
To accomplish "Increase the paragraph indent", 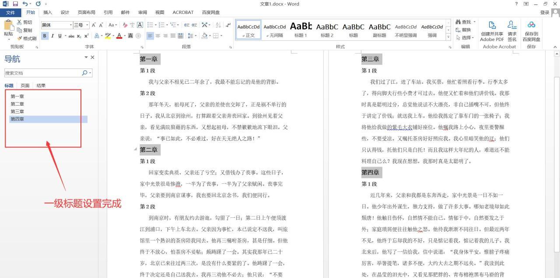I will click(194, 25).
